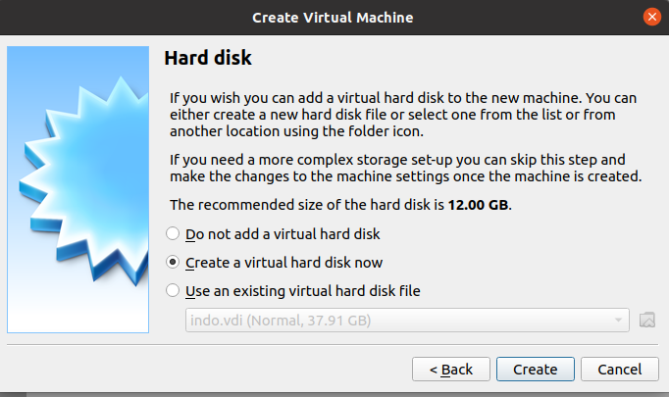Image resolution: width=669 pixels, height=397 pixels.
Task: Go to the previous step with Back
Action: (451, 369)
